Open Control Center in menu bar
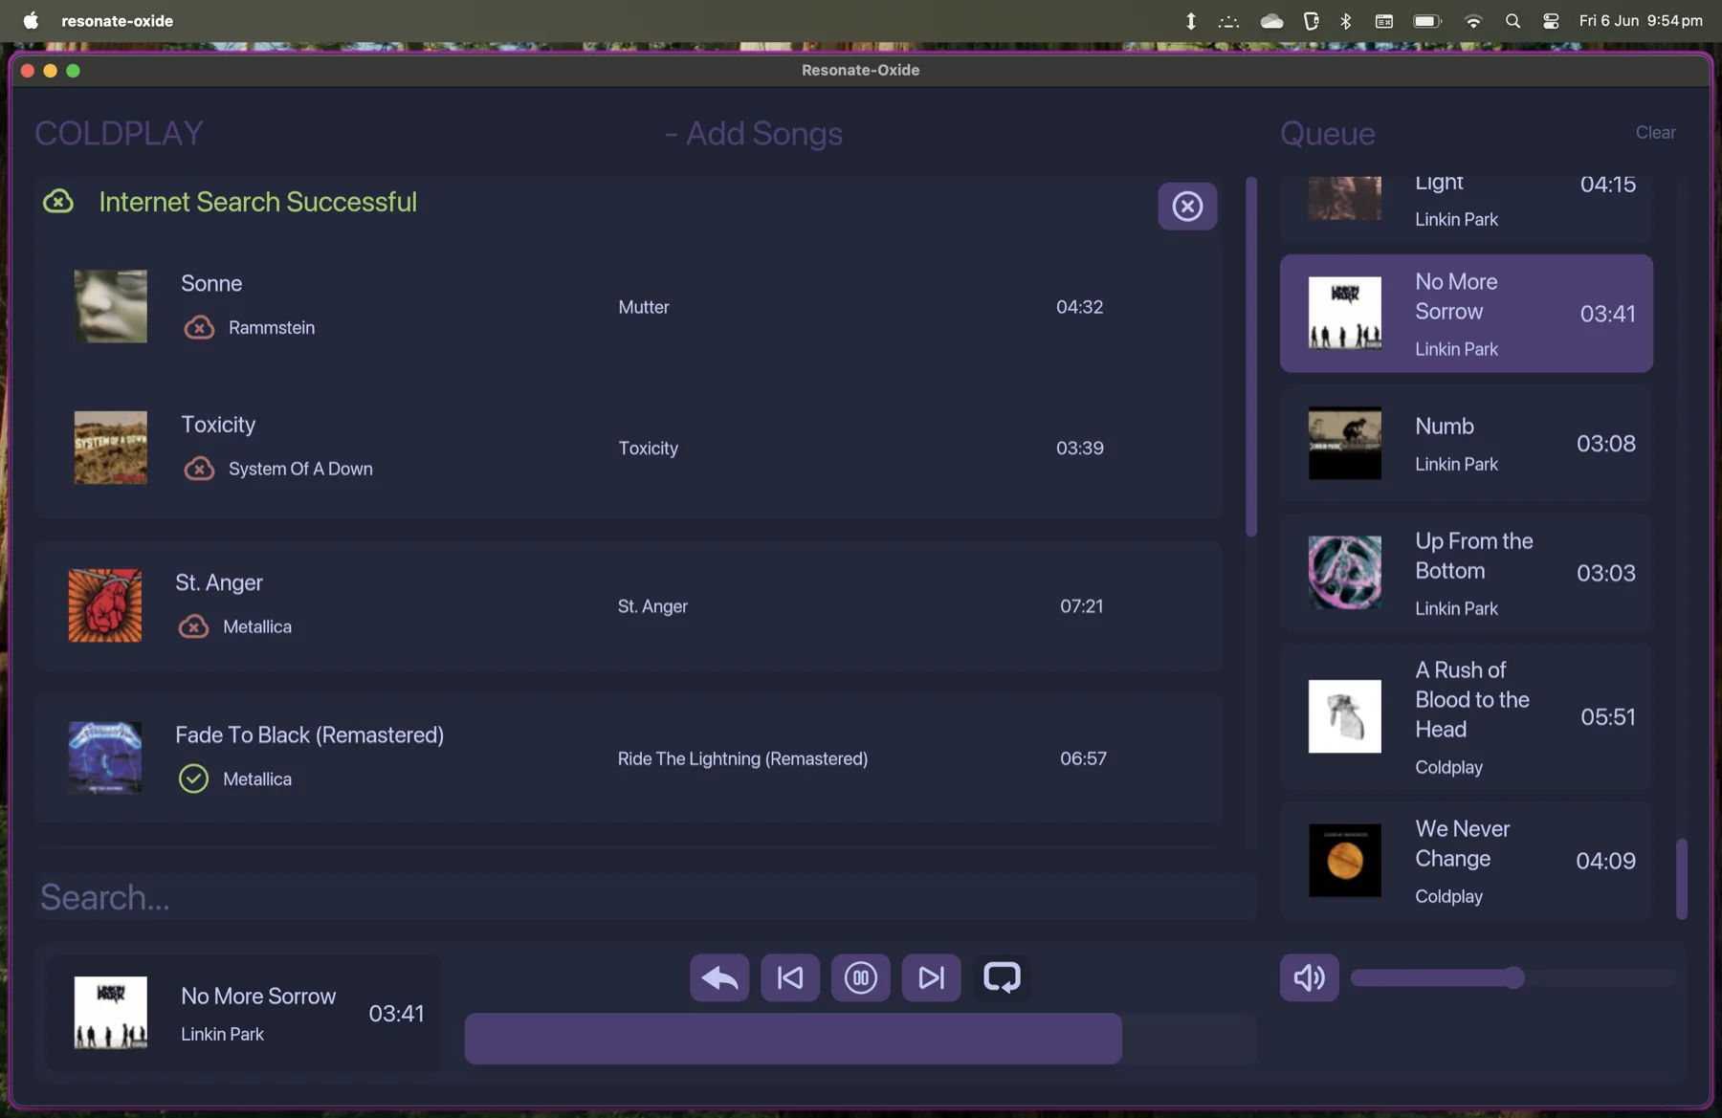The height and width of the screenshot is (1118, 1722). pos(1551,21)
